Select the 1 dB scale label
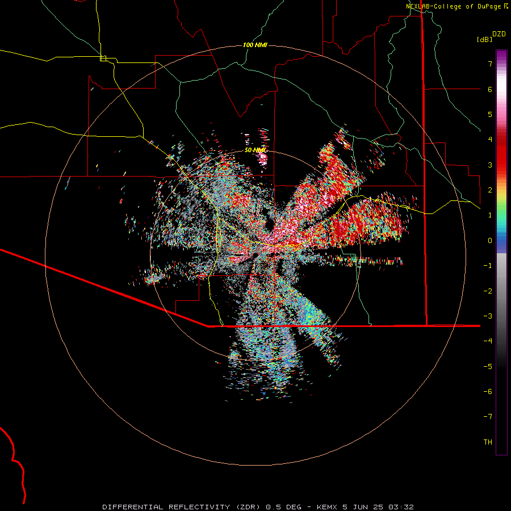 point(490,215)
